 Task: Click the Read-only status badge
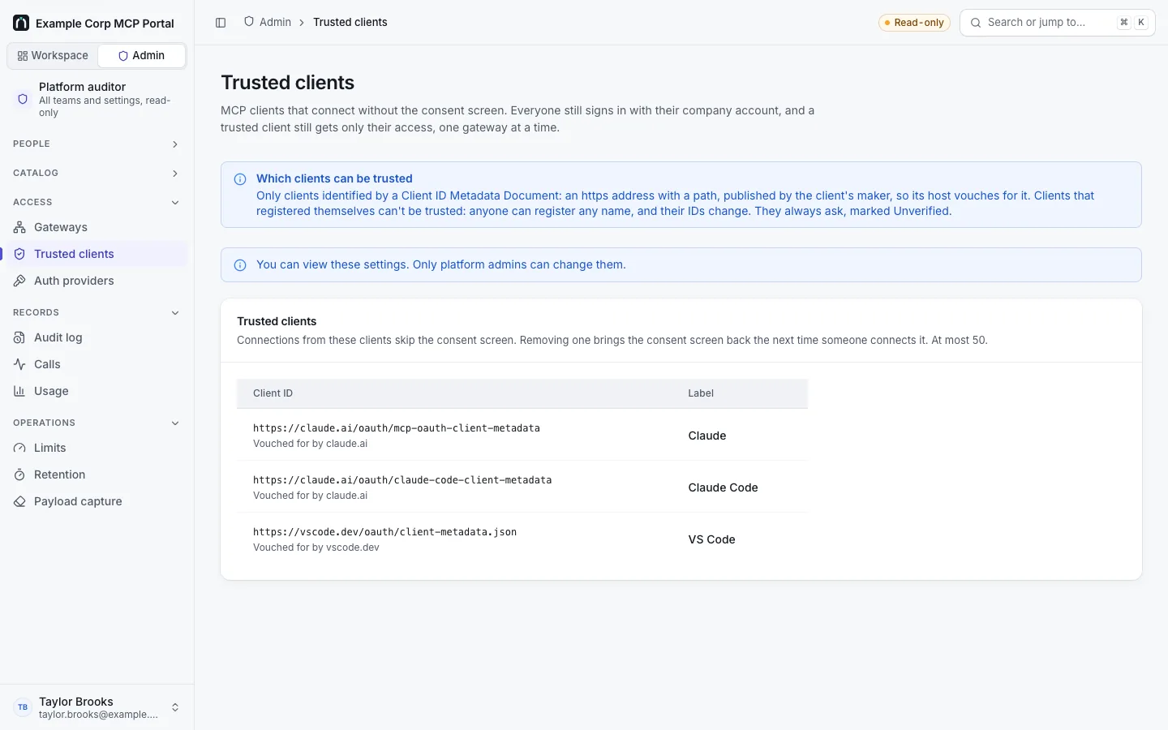[x=914, y=23]
